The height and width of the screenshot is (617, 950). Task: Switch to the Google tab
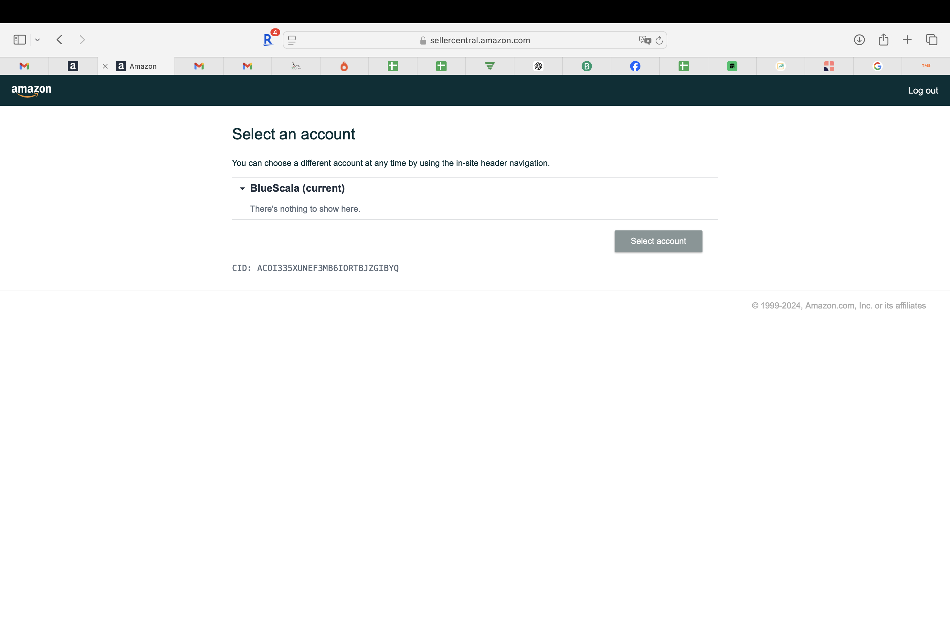pos(877,66)
